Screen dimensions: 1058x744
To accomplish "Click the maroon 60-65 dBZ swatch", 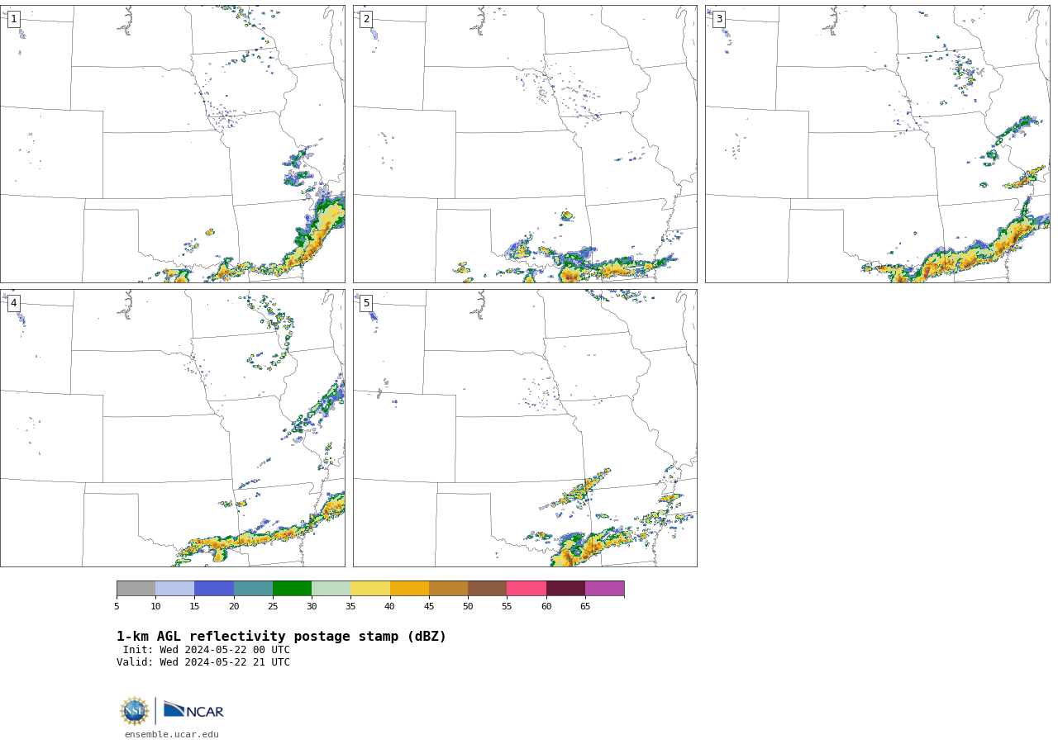I will click(x=565, y=588).
